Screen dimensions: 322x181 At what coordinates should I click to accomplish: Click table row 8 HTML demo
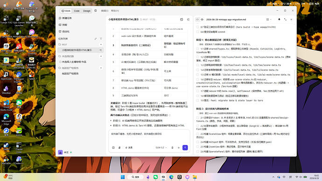pos(149,88)
